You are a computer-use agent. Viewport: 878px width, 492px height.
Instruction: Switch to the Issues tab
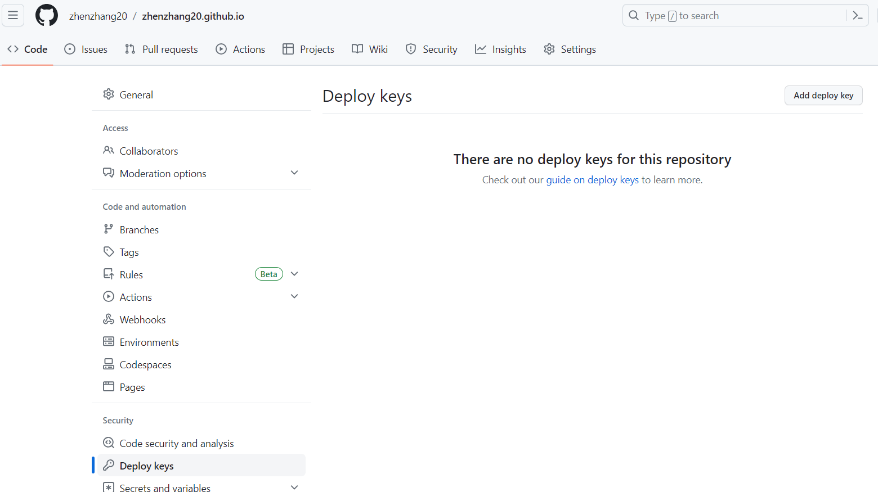[x=86, y=49]
